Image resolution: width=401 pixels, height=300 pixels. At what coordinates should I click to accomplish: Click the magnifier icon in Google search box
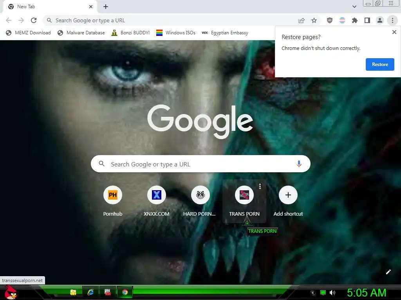coord(101,164)
